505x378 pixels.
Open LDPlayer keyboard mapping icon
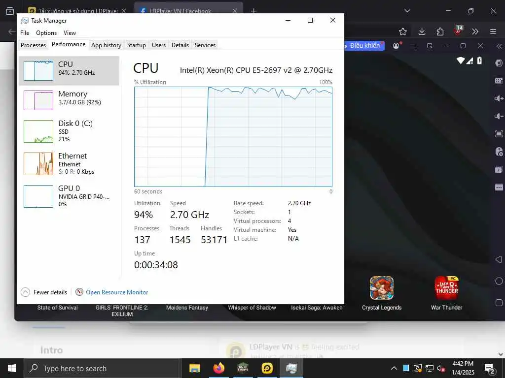point(499,80)
